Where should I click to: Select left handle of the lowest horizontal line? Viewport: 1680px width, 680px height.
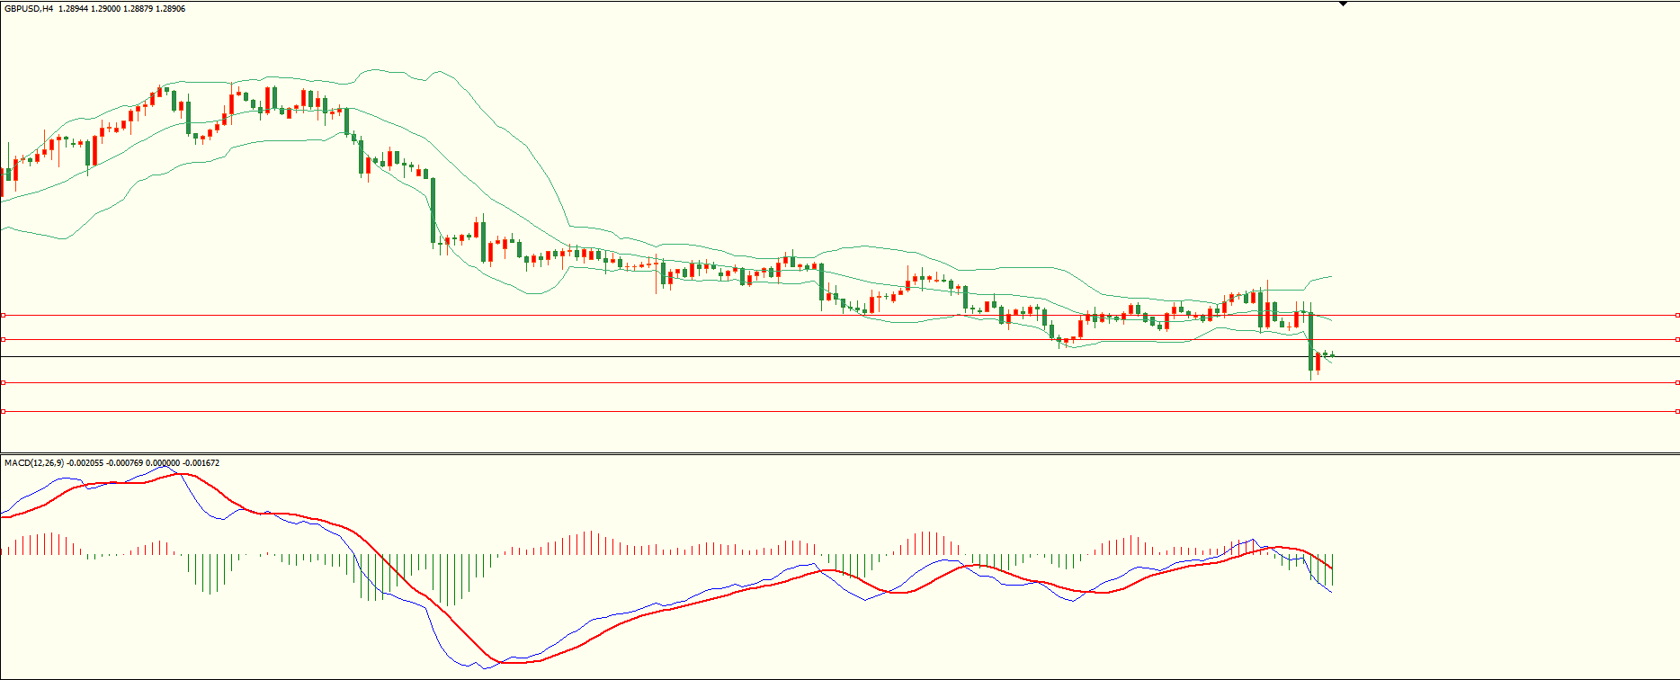(4, 411)
